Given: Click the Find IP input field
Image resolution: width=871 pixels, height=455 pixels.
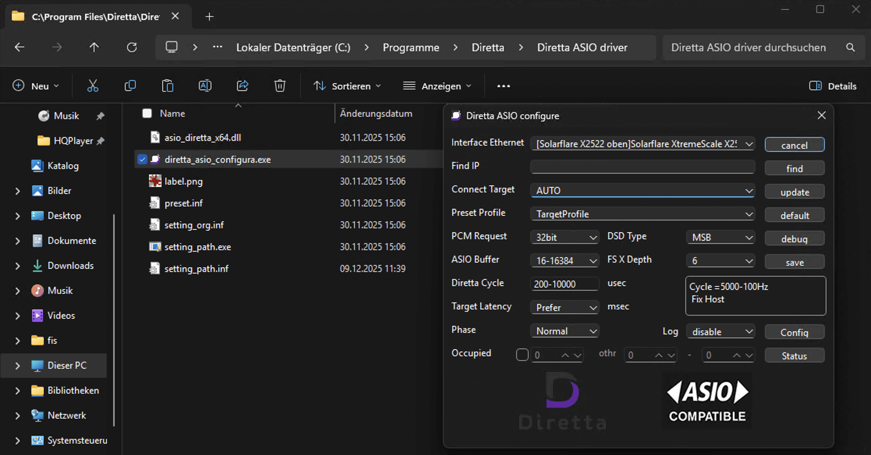Looking at the screenshot, I should [x=642, y=167].
